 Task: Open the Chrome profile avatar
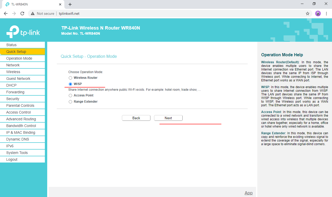click(x=318, y=13)
